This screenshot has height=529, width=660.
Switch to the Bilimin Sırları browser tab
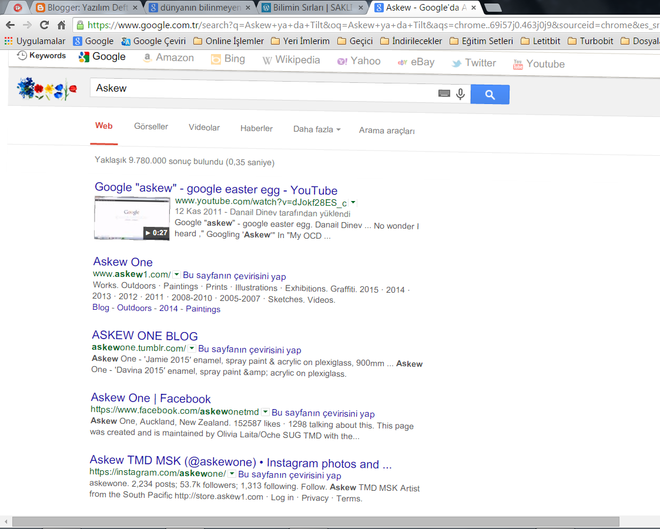[313, 8]
